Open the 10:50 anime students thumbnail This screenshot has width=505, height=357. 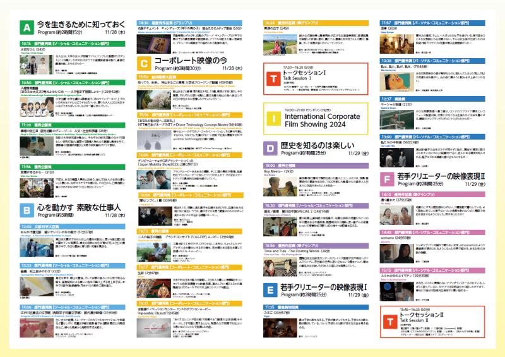[x=37, y=107]
